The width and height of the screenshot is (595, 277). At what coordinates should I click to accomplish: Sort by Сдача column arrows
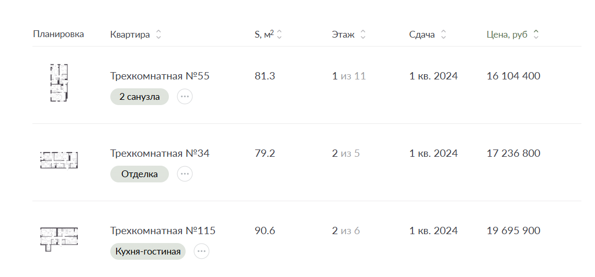(x=443, y=34)
